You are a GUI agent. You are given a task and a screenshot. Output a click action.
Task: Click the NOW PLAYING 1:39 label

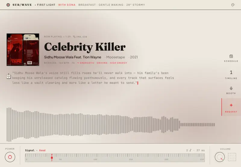[57, 37]
